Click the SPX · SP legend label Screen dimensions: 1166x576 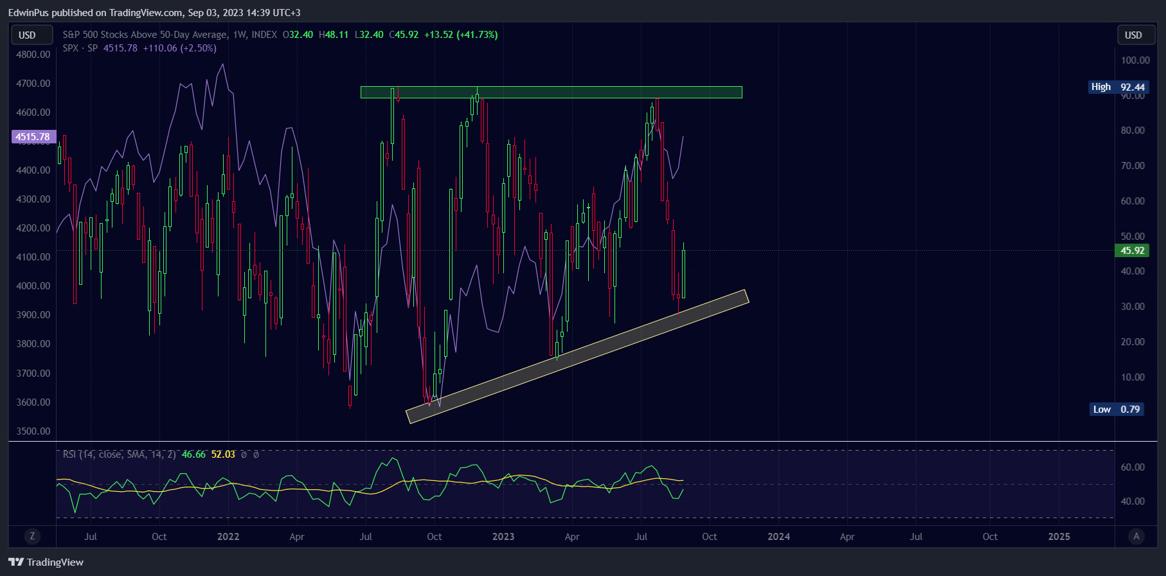click(80, 48)
